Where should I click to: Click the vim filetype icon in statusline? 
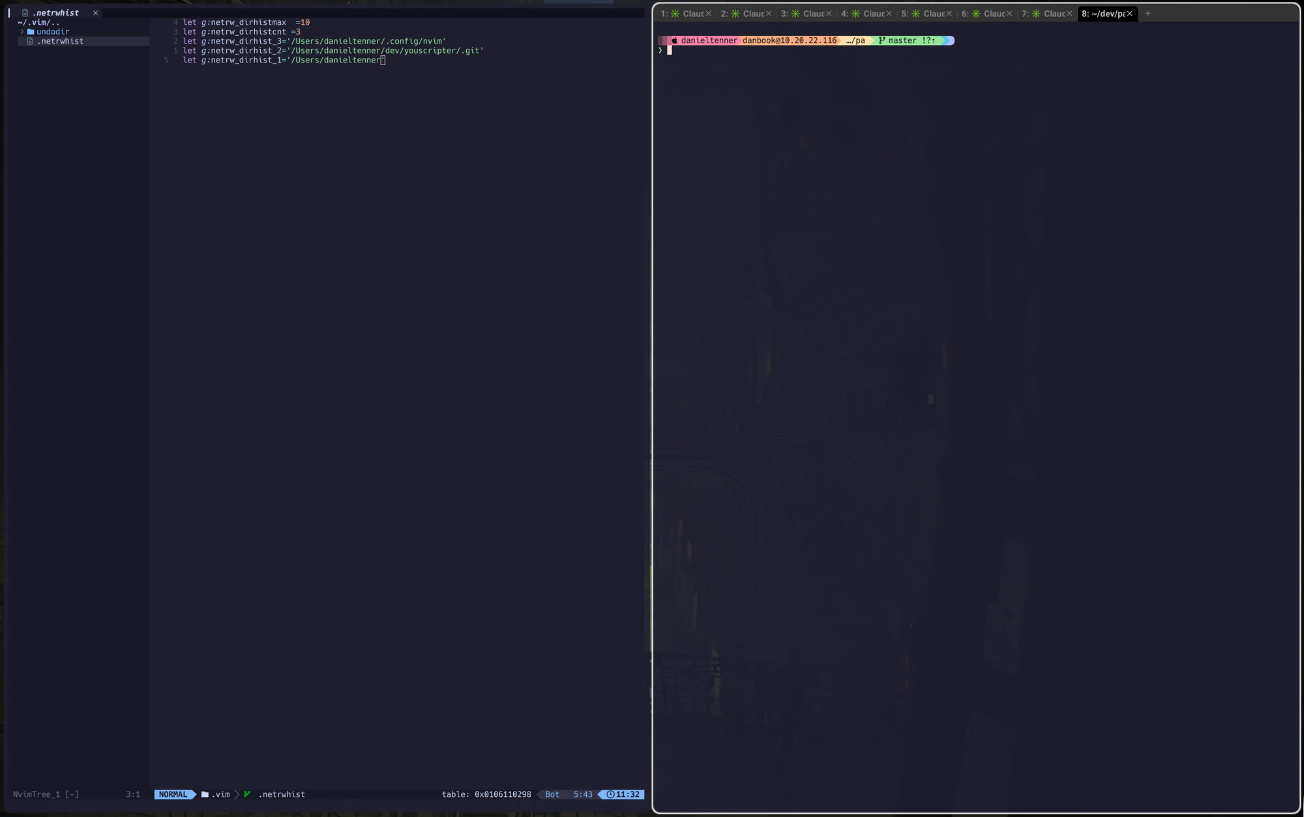pos(248,794)
